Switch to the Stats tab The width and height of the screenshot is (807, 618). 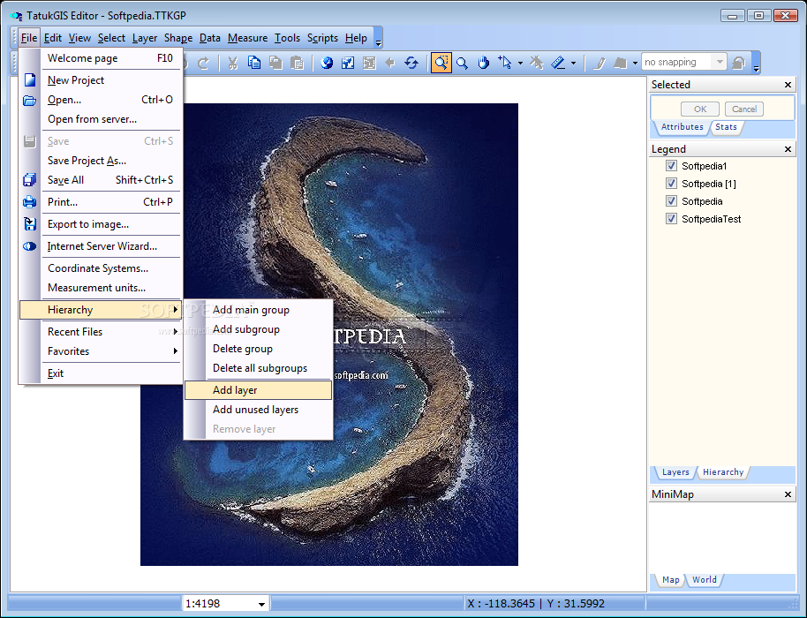click(x=726, y=127)
